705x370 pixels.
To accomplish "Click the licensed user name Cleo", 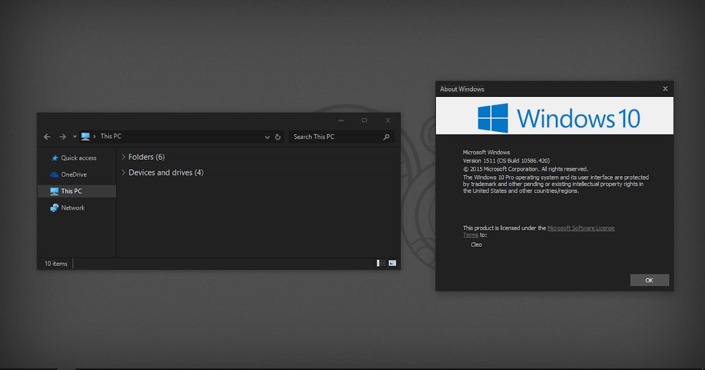I will tap(476, 244).
